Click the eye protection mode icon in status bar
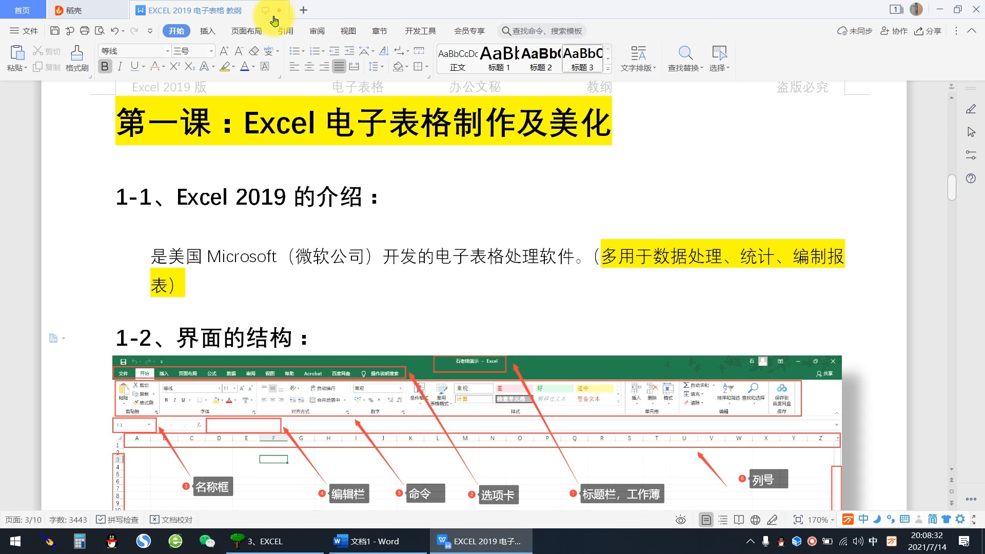This screenshot has width=985, height=554. 681,520
